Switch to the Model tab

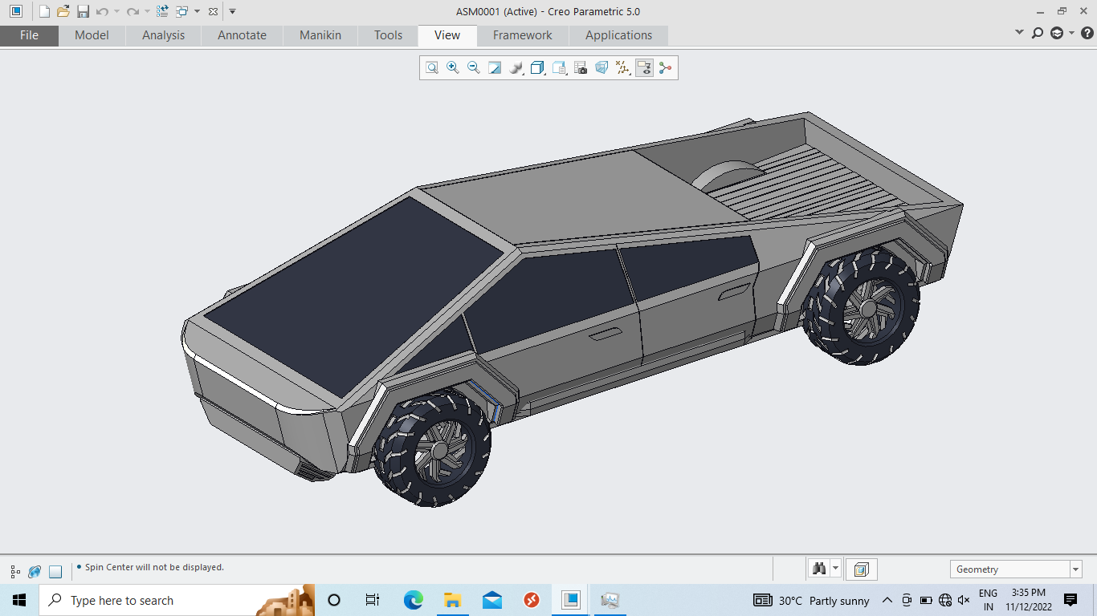pyautogui.click(x=92, y=35)
